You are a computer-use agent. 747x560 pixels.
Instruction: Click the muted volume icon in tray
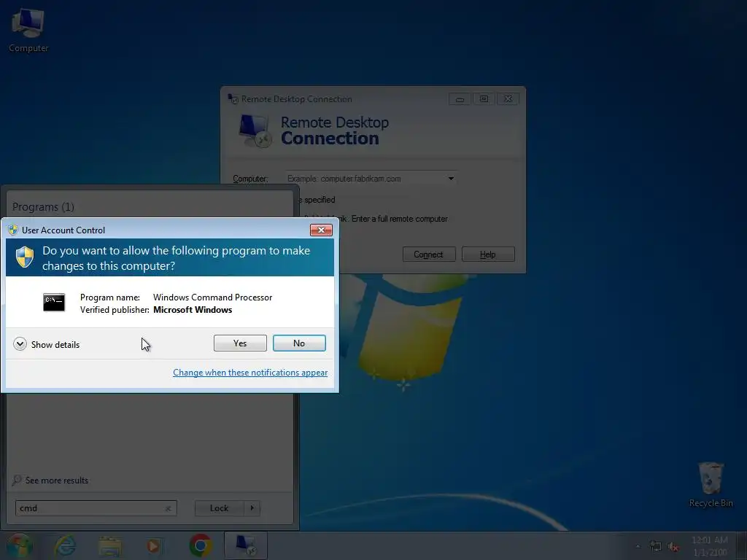pos(673,547)
